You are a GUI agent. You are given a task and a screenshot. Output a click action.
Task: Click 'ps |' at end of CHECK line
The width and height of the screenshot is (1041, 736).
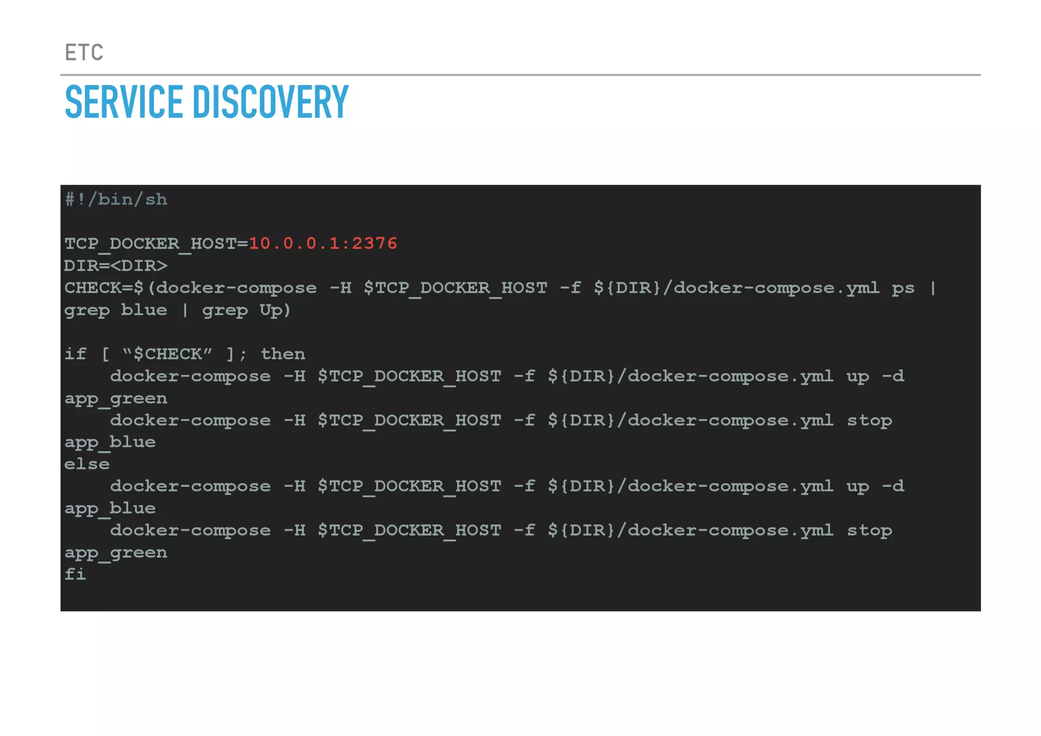[x=914, y=288]
